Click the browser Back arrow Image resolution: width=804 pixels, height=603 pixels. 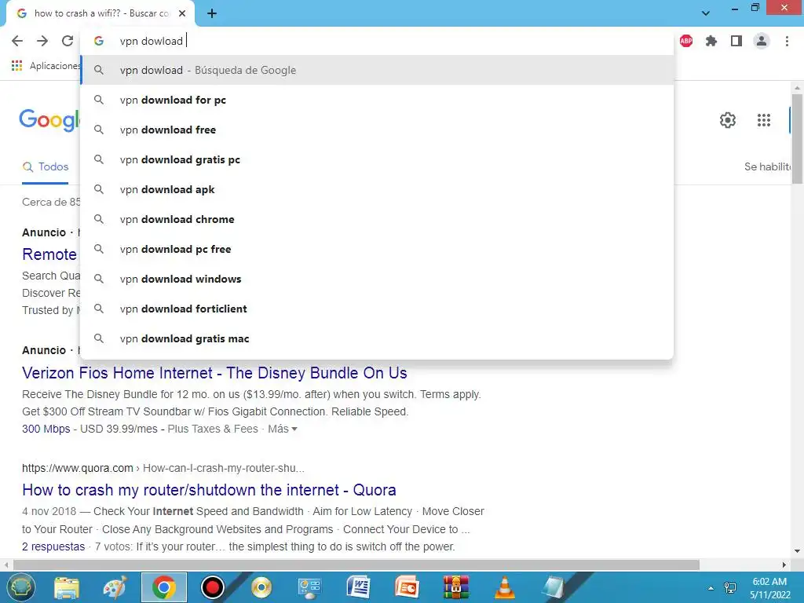tap(17, 41)
